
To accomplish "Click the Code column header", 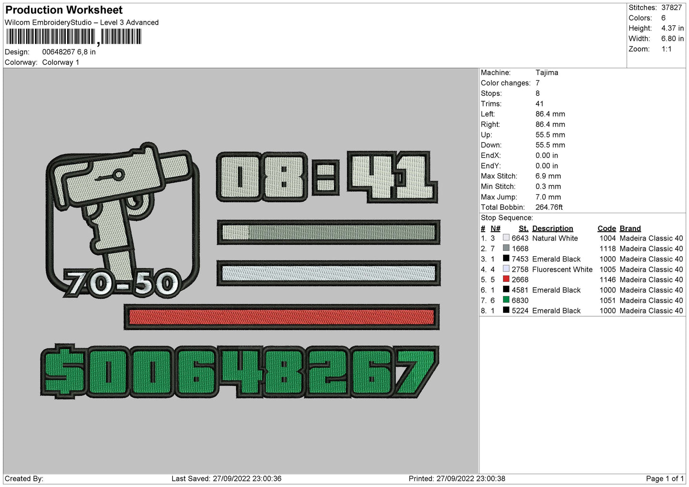I will [x=607, y=228].
